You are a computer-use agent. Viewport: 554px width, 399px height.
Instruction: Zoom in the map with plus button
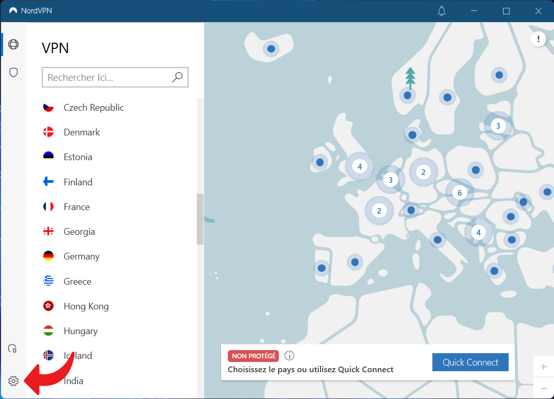[x=543, y=367]
